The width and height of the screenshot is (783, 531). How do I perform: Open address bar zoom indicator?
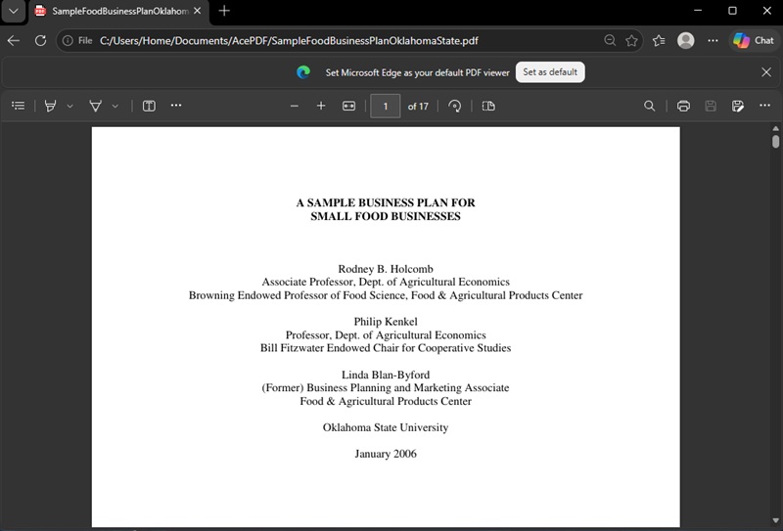tap(609, 40)
